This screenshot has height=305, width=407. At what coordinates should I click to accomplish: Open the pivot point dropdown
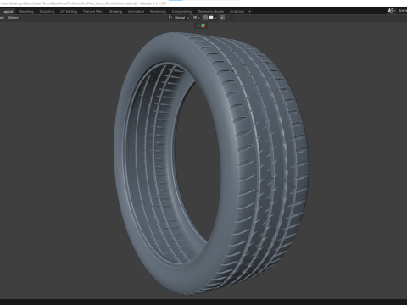pos(197,18)
